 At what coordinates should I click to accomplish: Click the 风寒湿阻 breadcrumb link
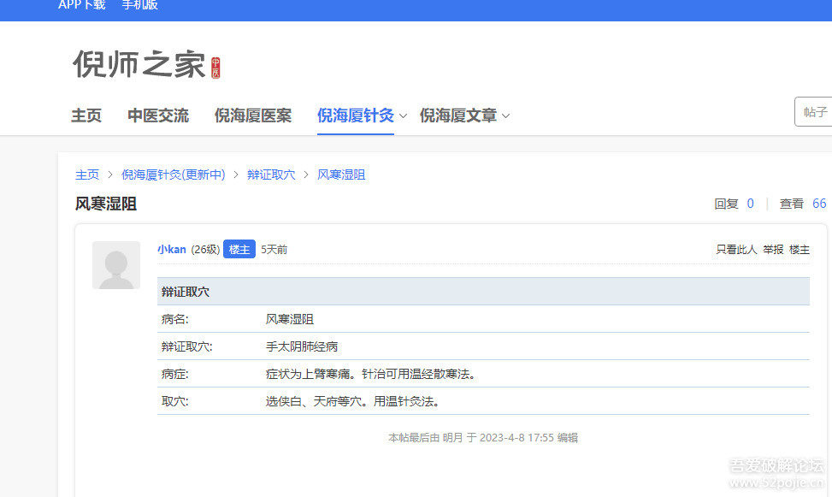[x=341, y=175]
